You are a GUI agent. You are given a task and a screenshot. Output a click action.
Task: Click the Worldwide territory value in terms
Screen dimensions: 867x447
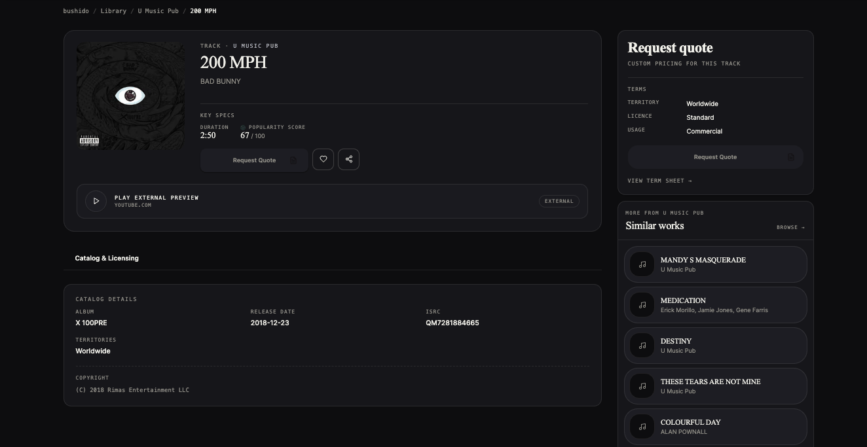[702, 103]
